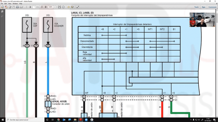Image resolution: width=218 pixels, height=122 pixels.
Task: Click the system clock showing 21:46
Action: 208,120
